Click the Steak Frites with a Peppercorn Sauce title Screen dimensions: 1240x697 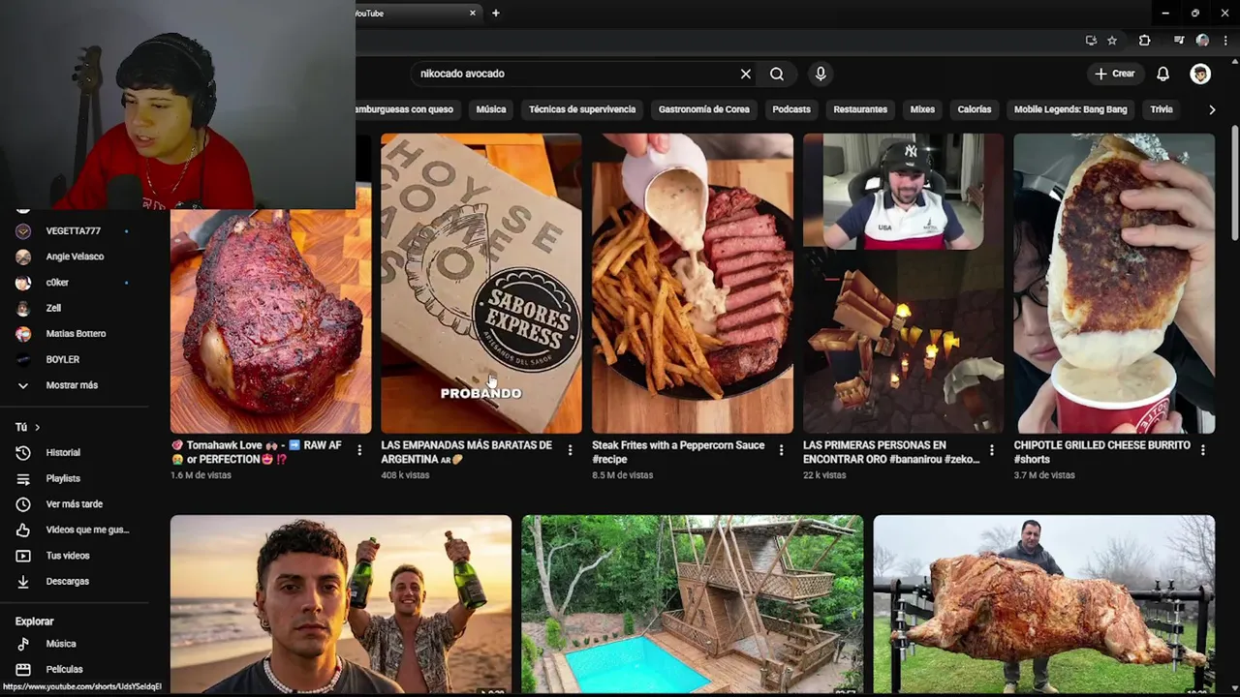678,452
